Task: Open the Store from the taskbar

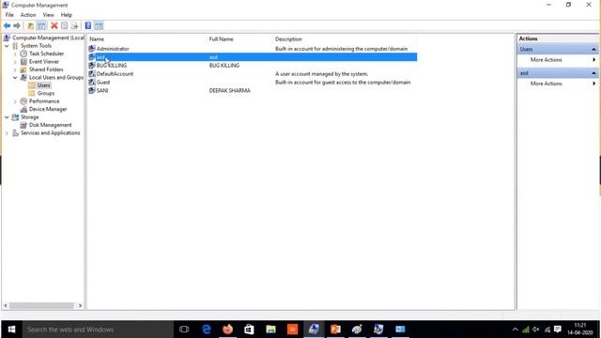Action: click(249, 330)
